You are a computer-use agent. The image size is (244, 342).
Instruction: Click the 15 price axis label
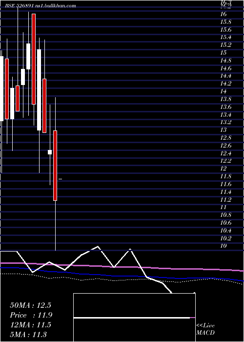(x=224, y=53)
